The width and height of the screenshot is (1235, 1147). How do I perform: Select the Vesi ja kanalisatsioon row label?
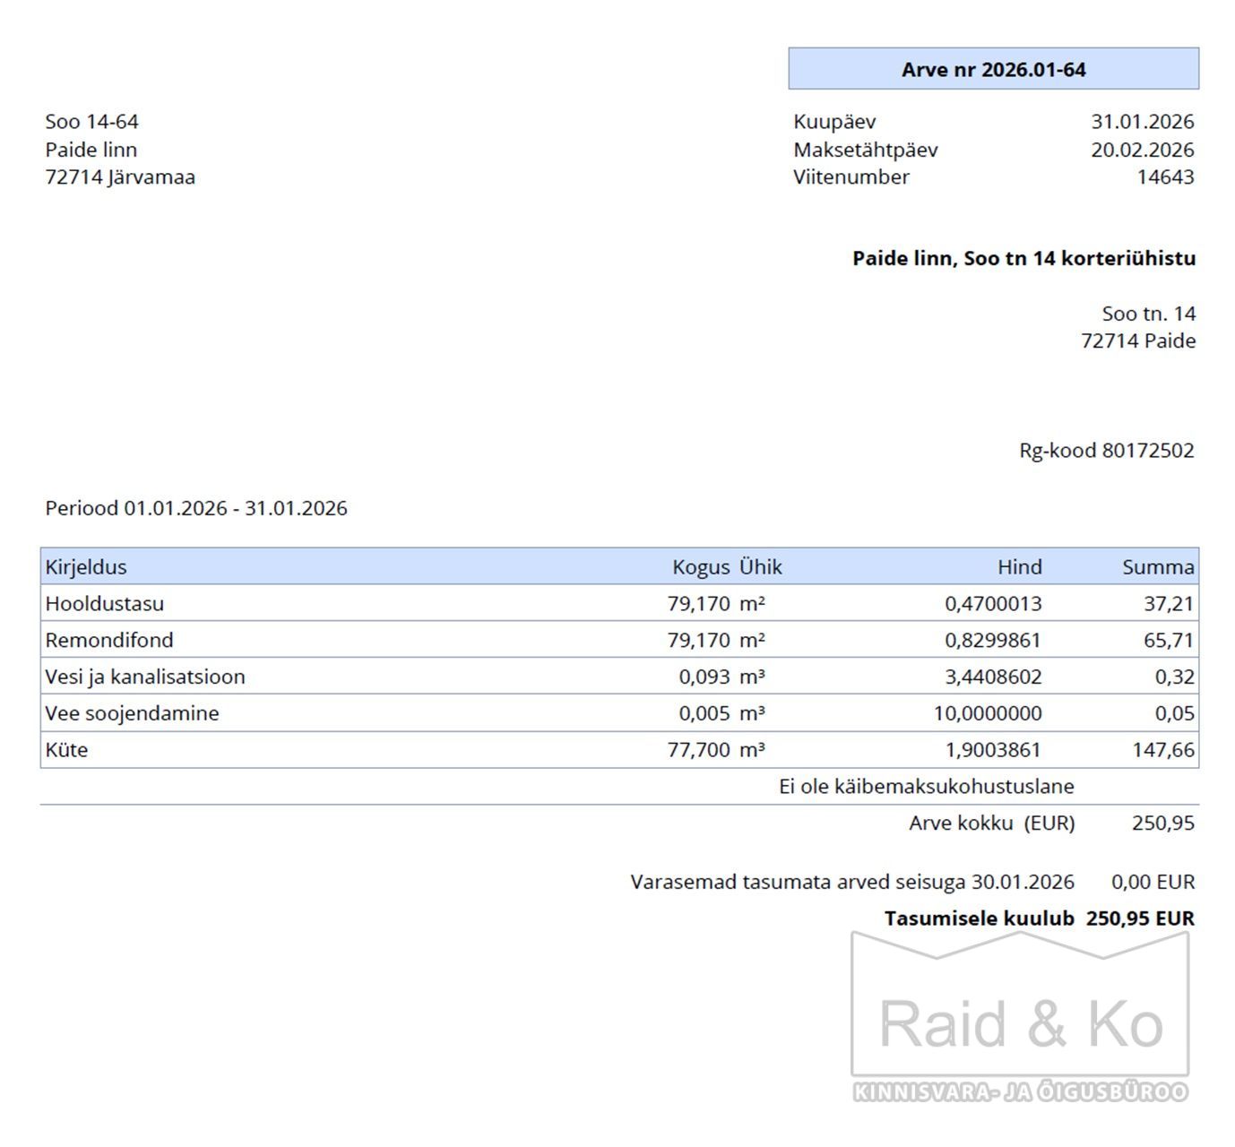point(145,677)
